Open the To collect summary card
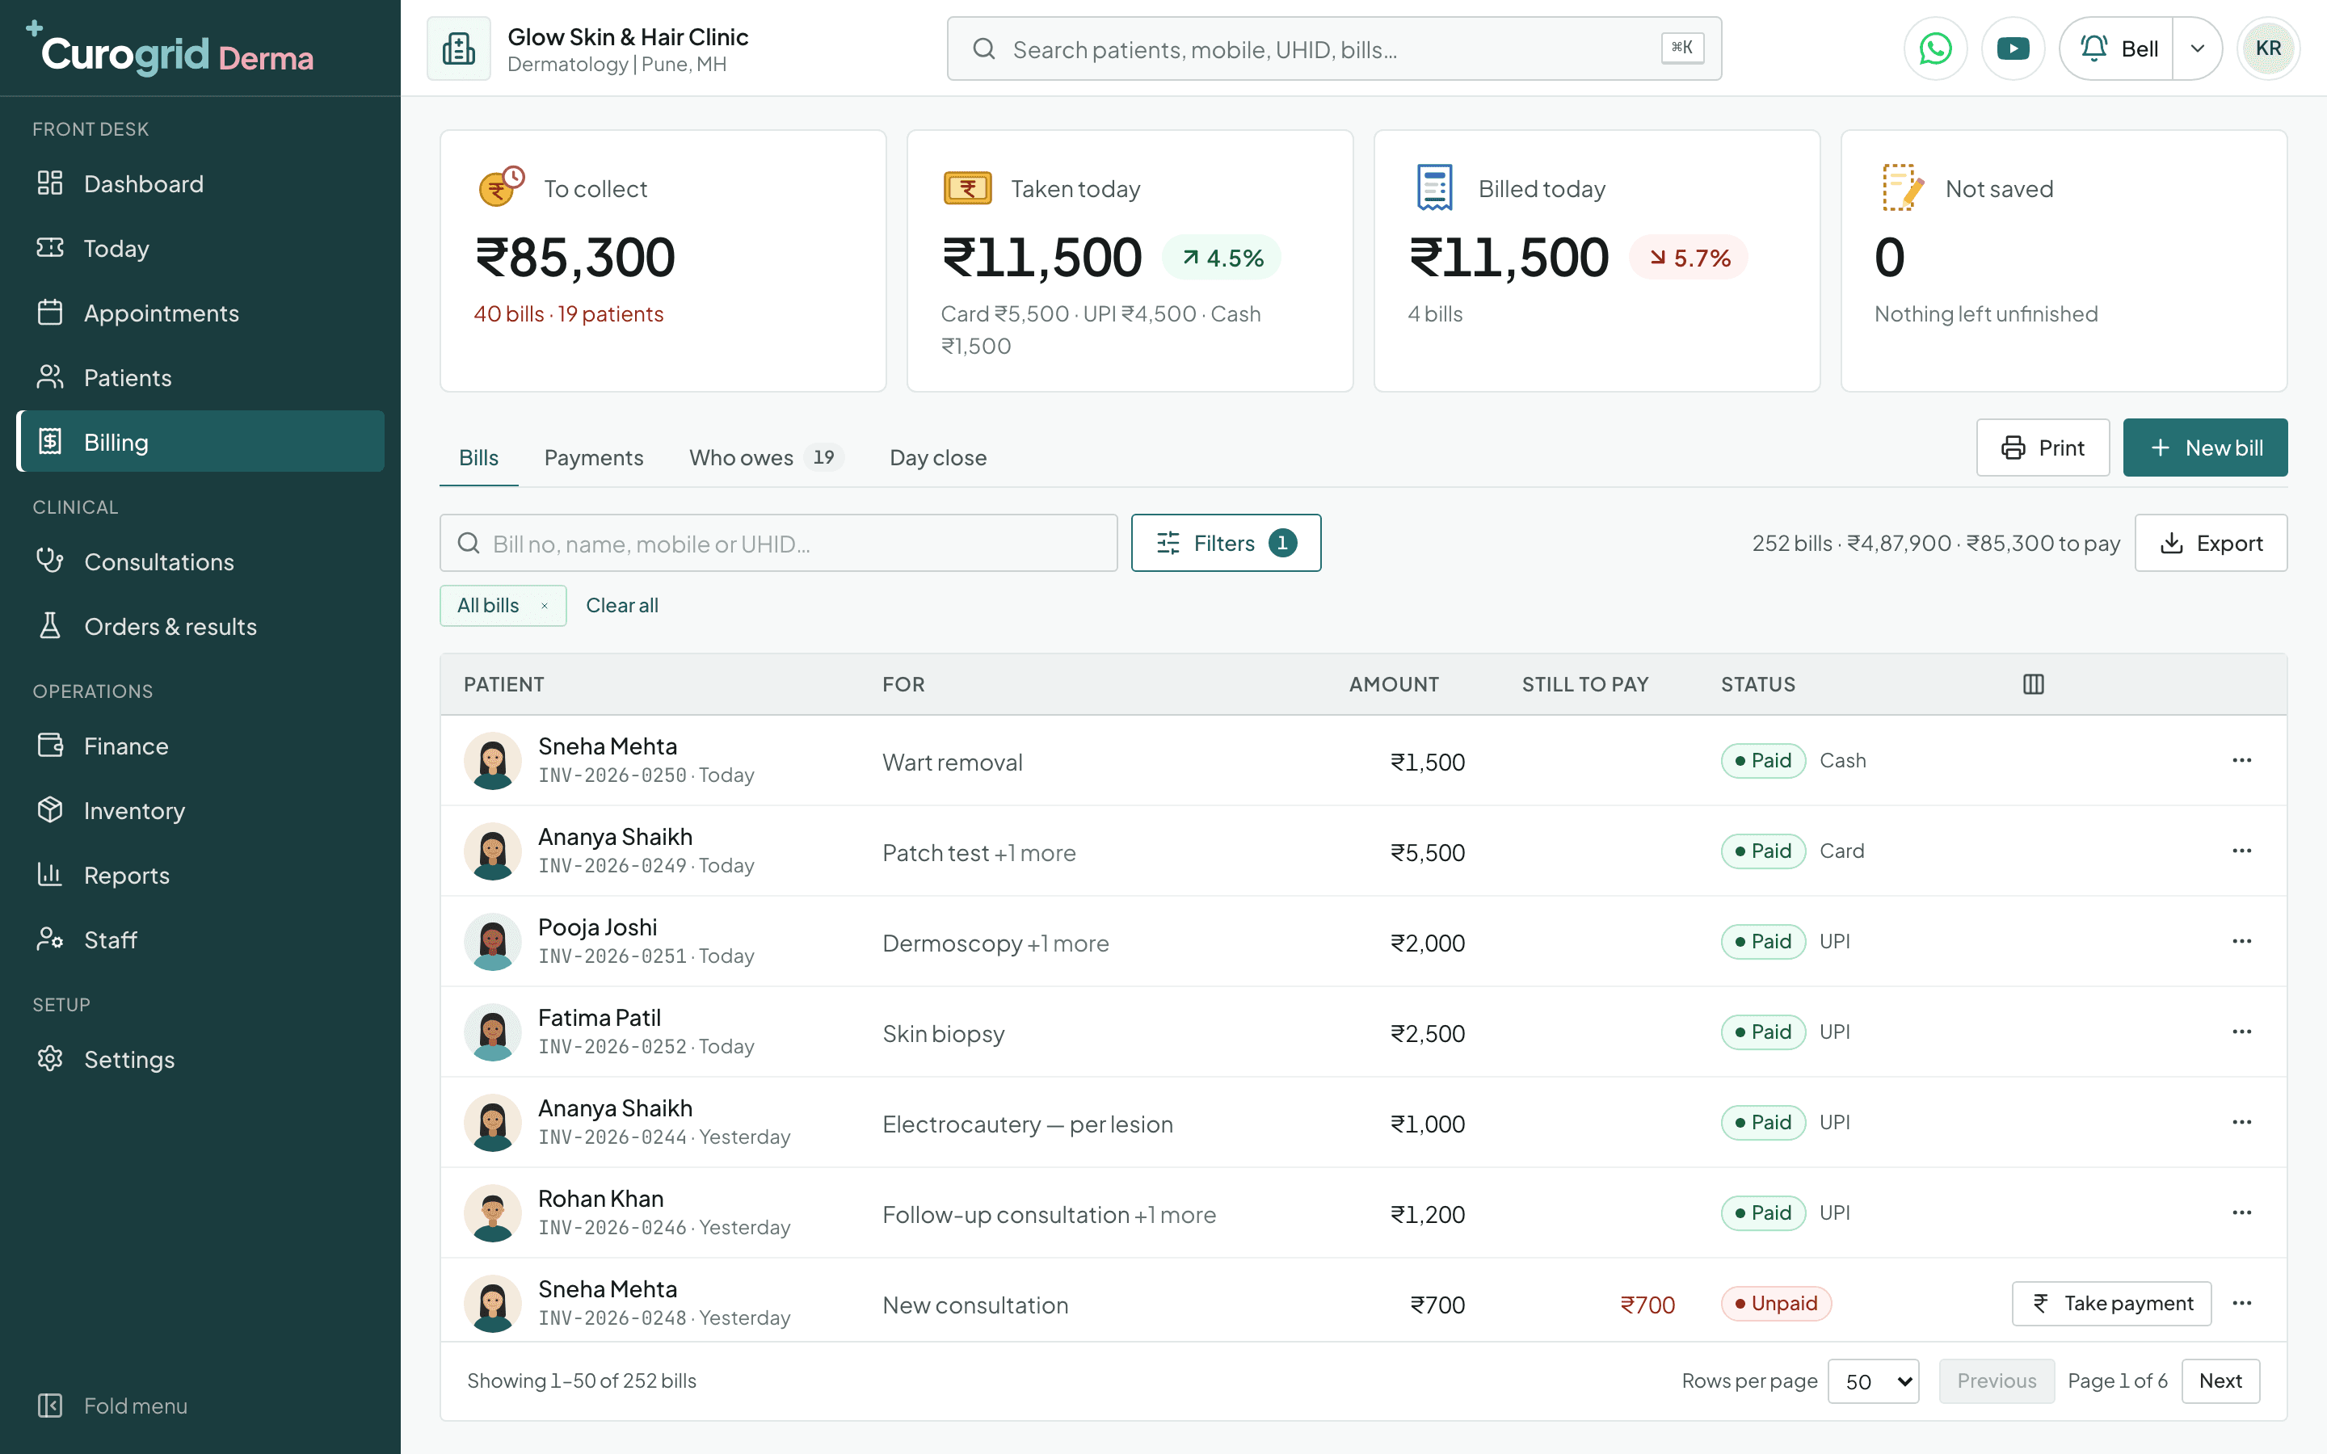 pos(663,261)
